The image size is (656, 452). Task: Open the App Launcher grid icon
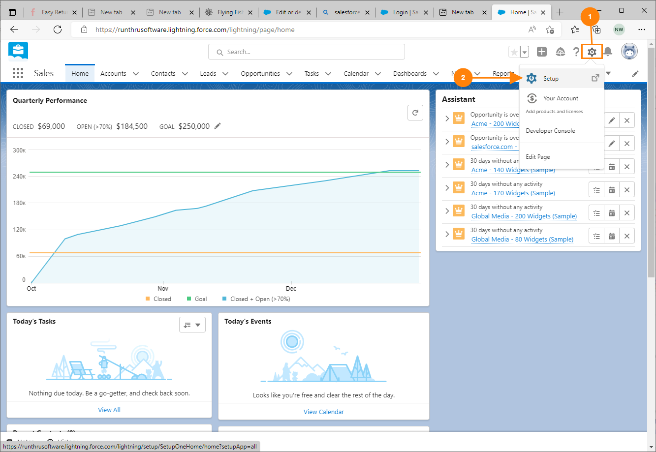coord(18,73)
